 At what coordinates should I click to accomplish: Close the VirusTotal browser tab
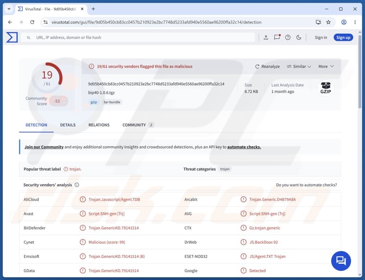coord(82,9)
